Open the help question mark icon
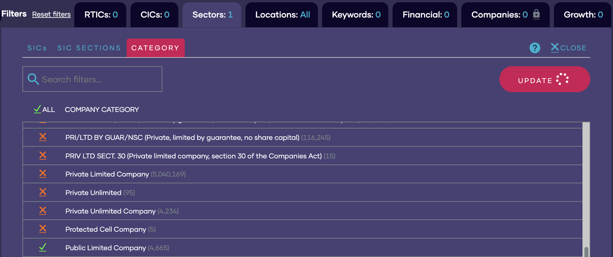The height and width of the screenshot is (257, 613). 535,48
